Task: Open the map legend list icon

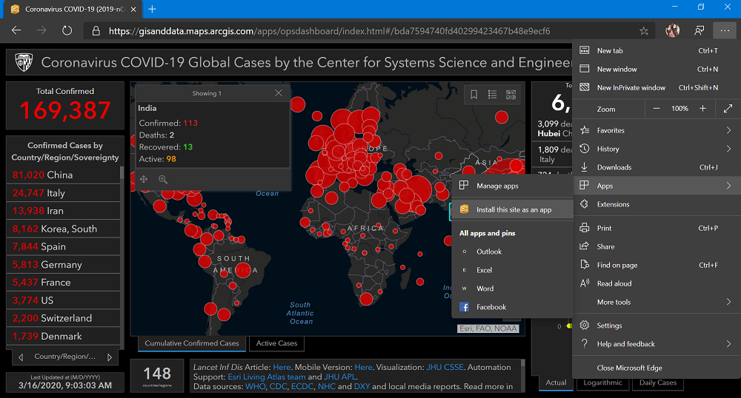Action: pyautogui.click(x=493, y=95)
